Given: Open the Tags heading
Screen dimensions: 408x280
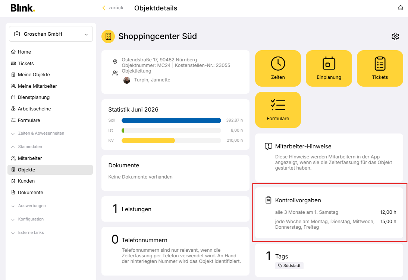Looking at the screenshot, I should coord(282,256).
